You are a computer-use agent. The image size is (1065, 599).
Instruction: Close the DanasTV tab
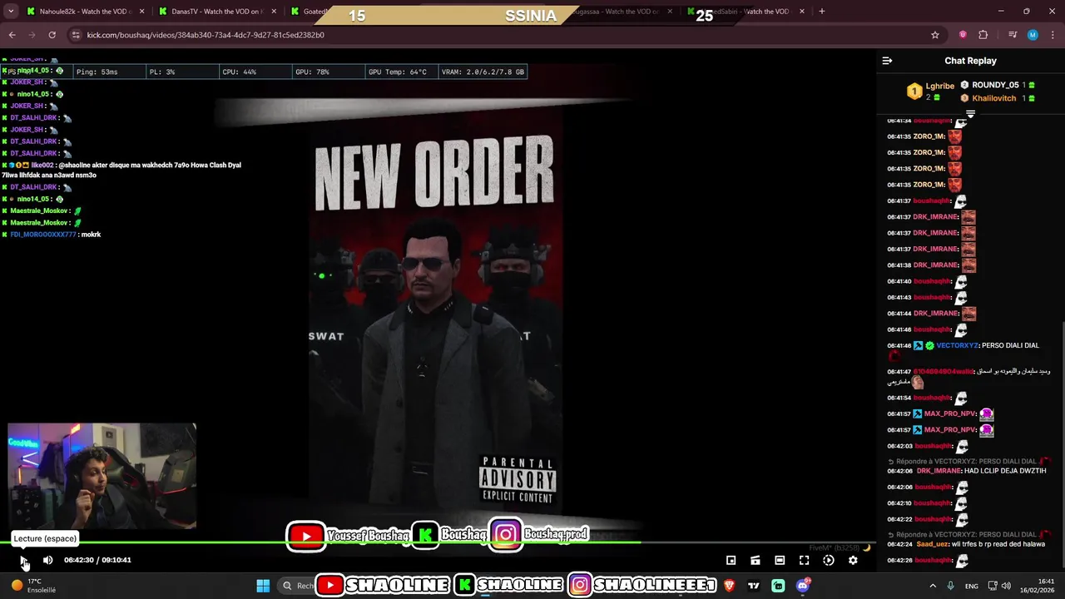[x=274, y=12]
